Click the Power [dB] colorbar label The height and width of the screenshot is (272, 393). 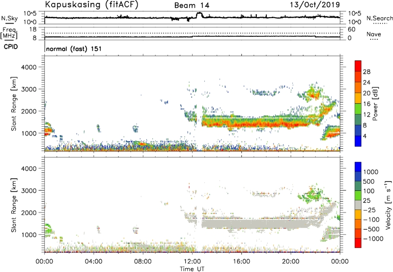(375, 104)
